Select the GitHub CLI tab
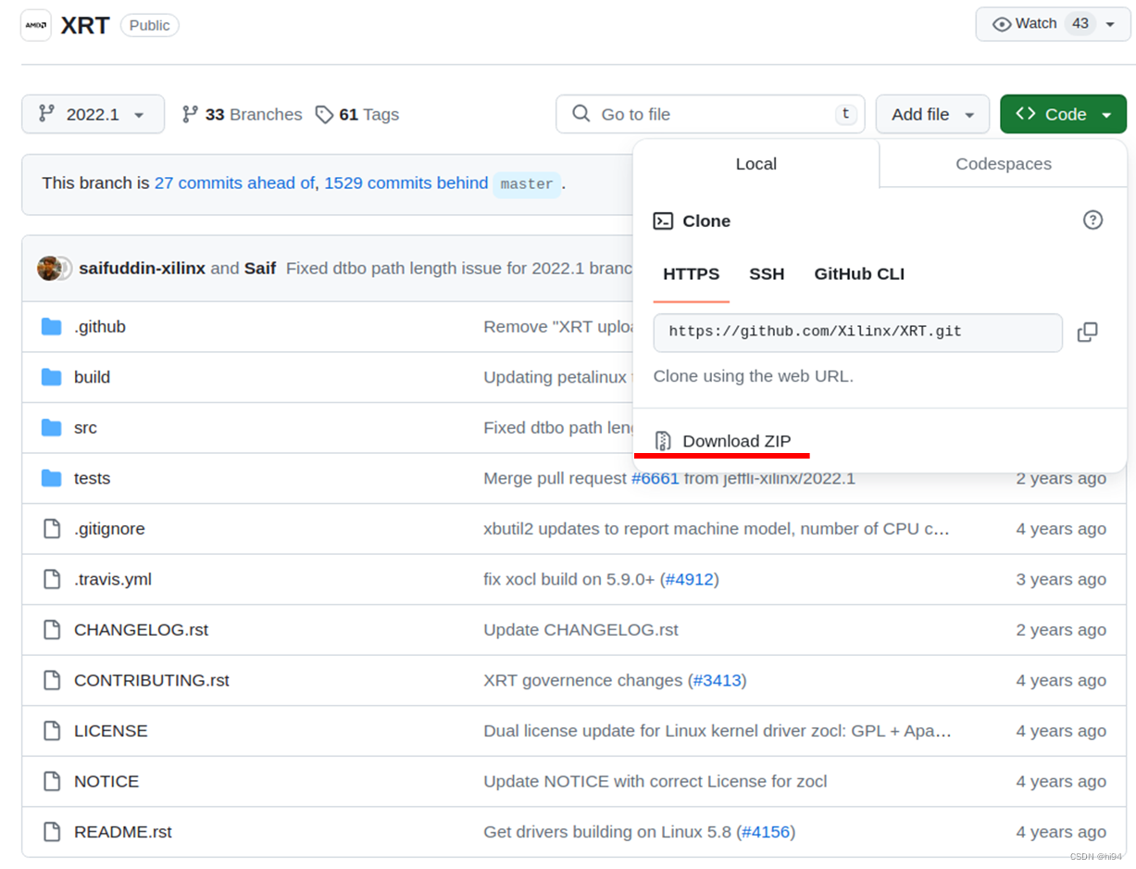Viewport: 1136px width, 869px height. click(x=858, y=274)
